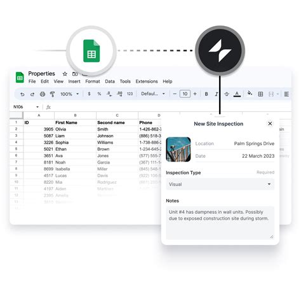Decrease font size minus button

coord(175,94)
